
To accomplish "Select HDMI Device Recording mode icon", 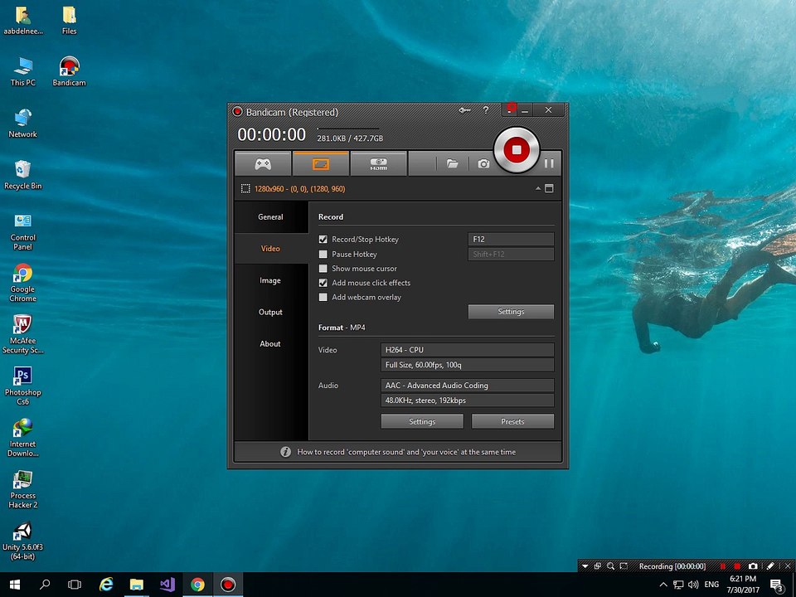I will click(378, 163).
